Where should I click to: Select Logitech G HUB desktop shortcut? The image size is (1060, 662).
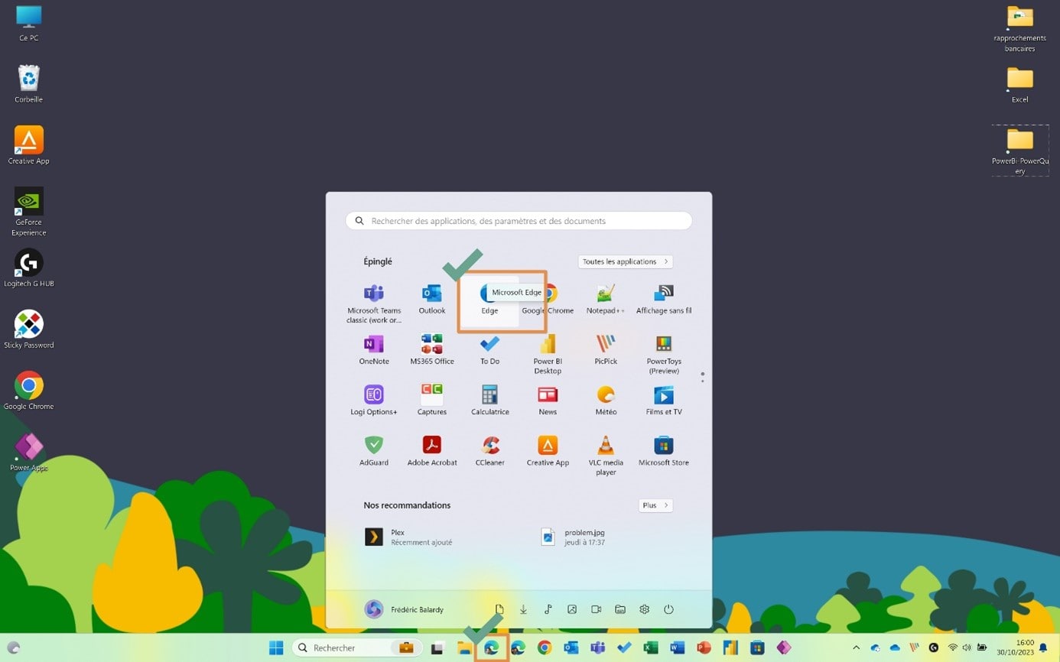coord(28,268)
